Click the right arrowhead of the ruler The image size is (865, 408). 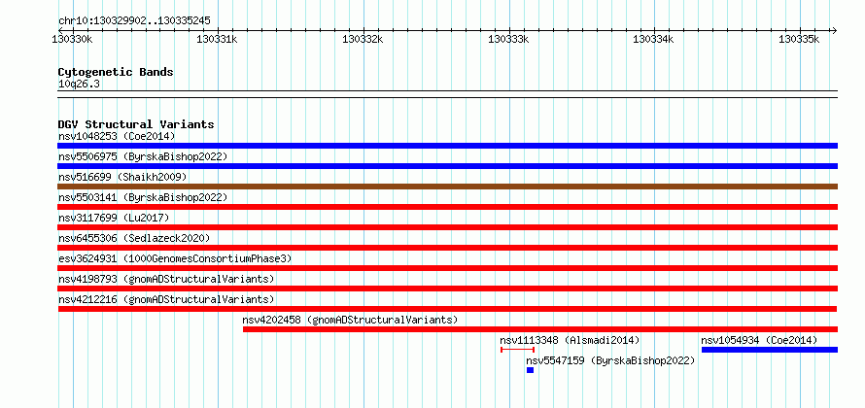coord(834,30)
